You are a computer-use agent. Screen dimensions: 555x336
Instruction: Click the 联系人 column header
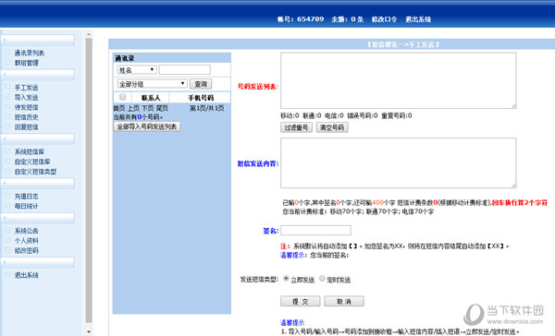151,98
